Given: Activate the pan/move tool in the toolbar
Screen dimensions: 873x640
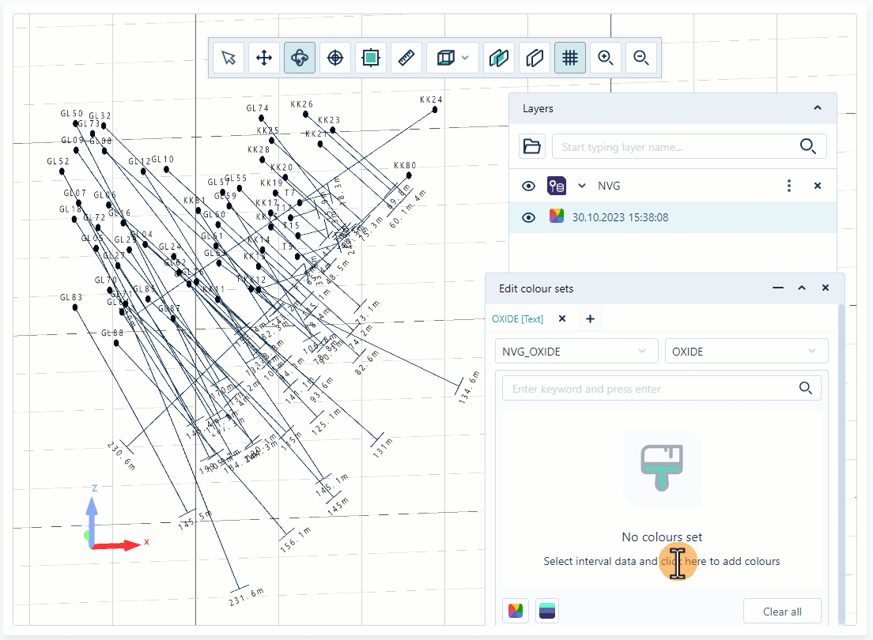Looking at the screenshot, I should click(x=264, y=57).
